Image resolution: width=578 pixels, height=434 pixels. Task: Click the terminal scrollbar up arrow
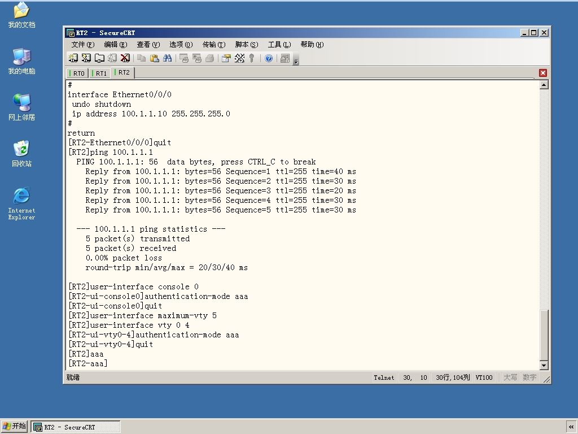click(x=544, y=85)
